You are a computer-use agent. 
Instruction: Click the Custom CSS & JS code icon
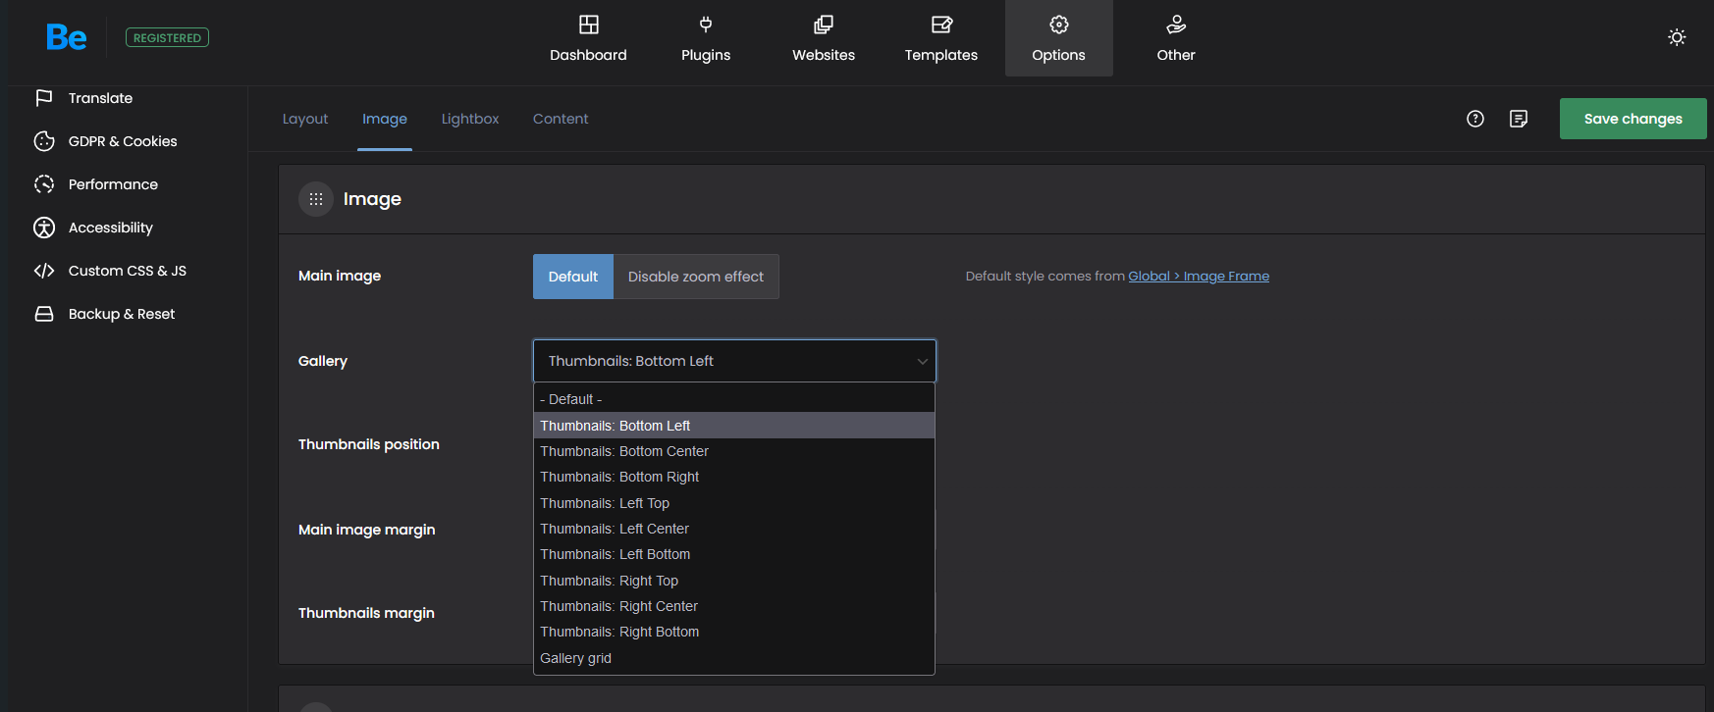[44, 271]
